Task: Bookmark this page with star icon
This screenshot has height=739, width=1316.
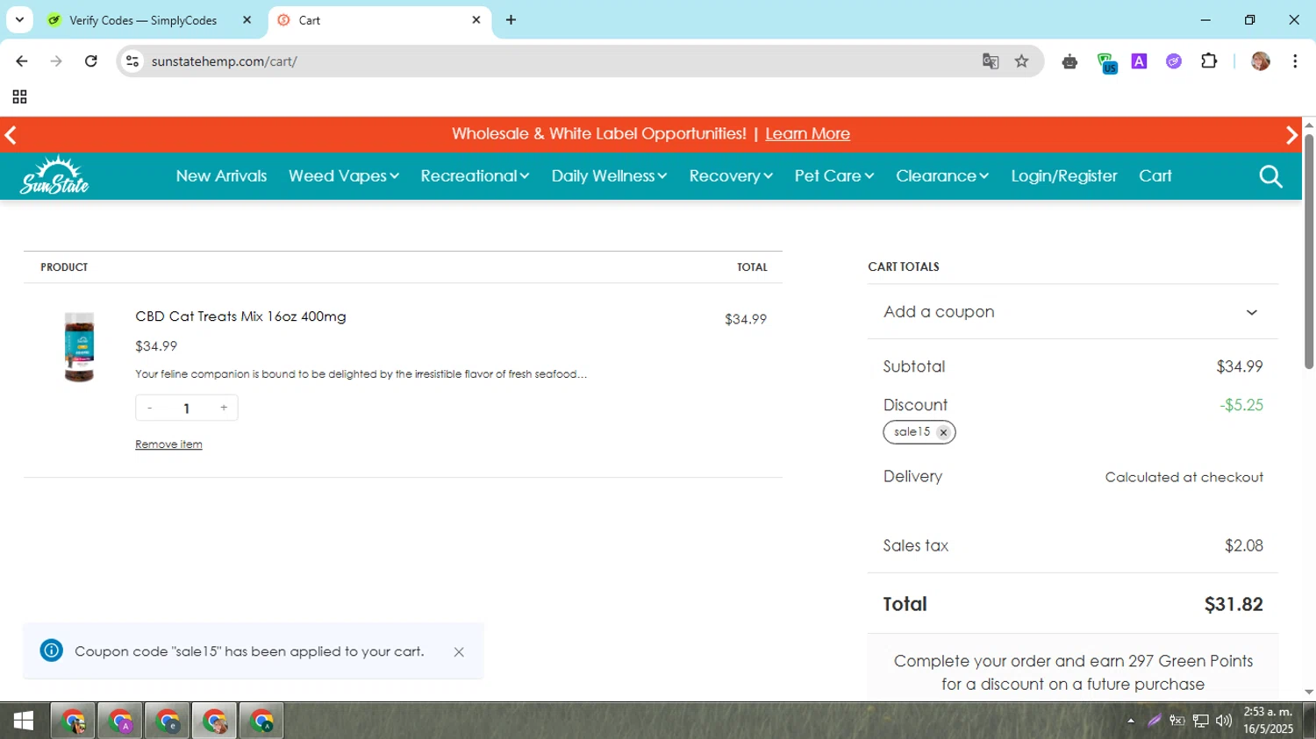Action: (x=1021, y=61)
